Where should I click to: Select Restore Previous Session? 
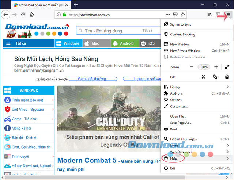(x=196, y=57)
